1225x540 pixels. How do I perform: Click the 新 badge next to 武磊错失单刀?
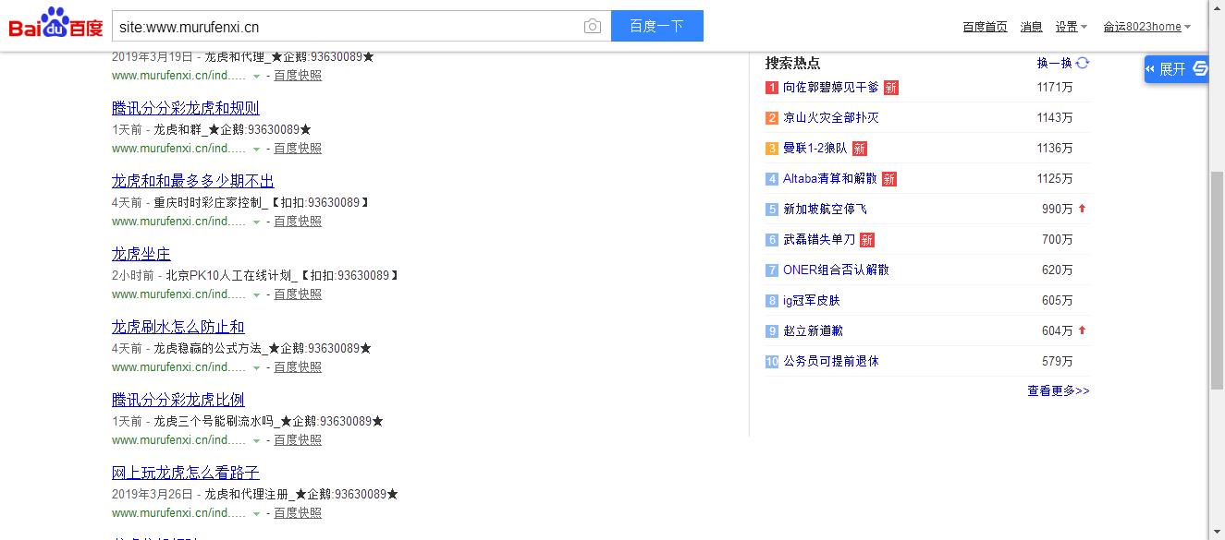tap(867, 240)
